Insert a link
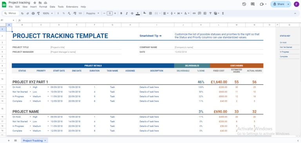The height and width of the screenshot is (143, 301). tap(194, 13)
